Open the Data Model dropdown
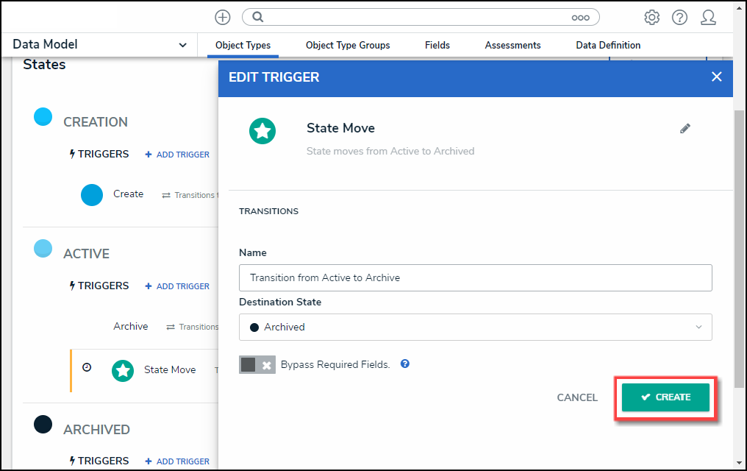The width and height of the screenshot is (747, 471). point(100,45)
